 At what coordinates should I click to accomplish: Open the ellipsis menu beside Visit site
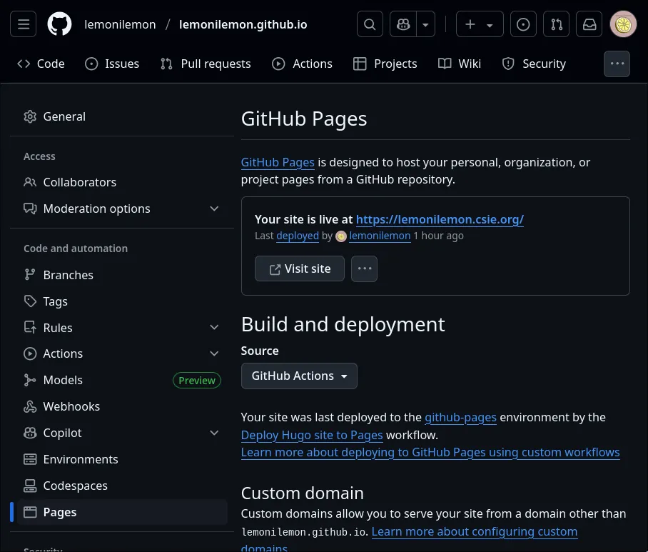364,269
